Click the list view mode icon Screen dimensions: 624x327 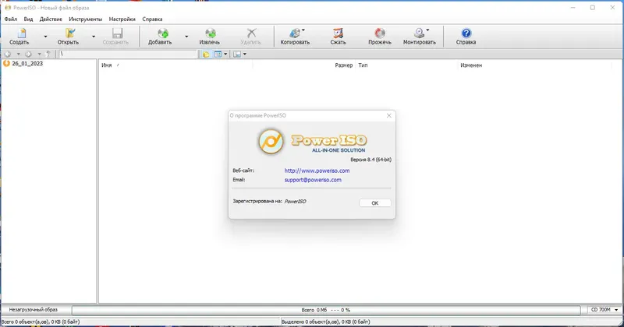tap(218, 54)
